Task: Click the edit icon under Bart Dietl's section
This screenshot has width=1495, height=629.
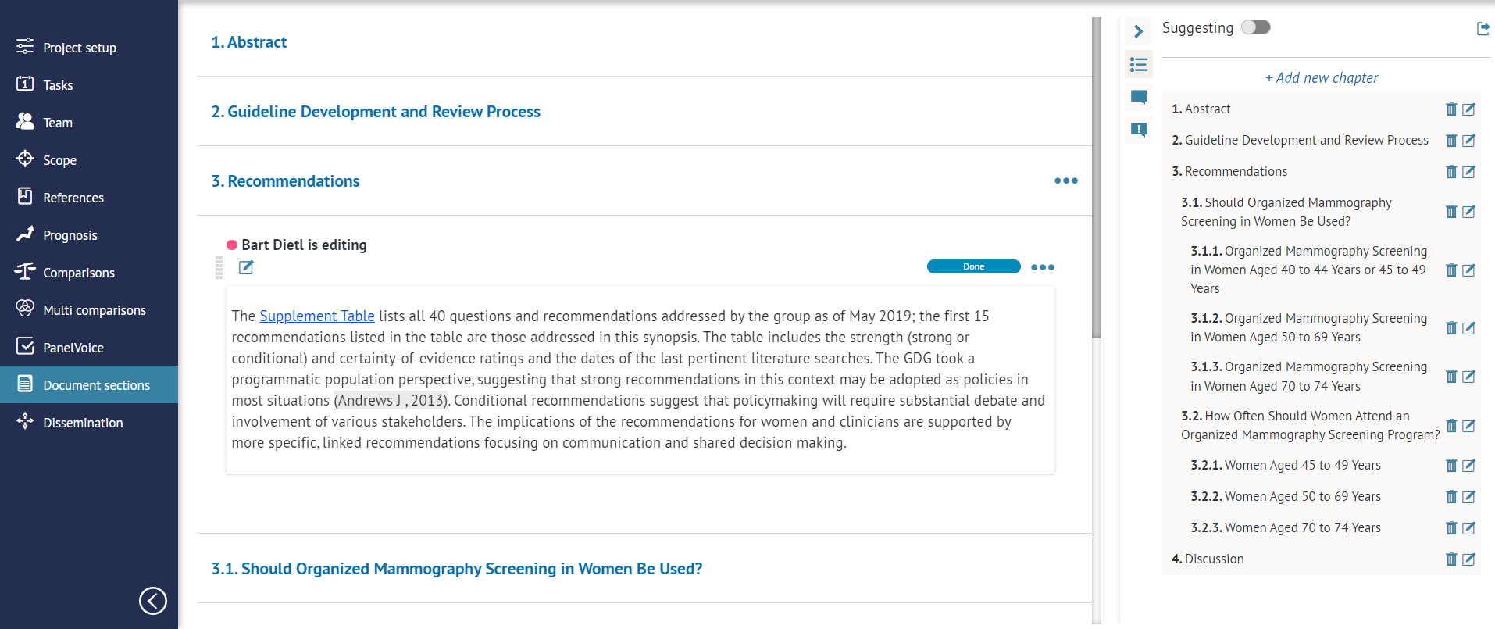Action: 246,267
